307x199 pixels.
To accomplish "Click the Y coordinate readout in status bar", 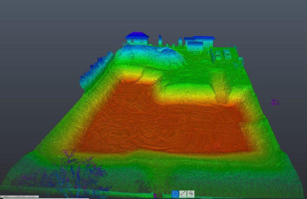I will (x=20, y=197).
